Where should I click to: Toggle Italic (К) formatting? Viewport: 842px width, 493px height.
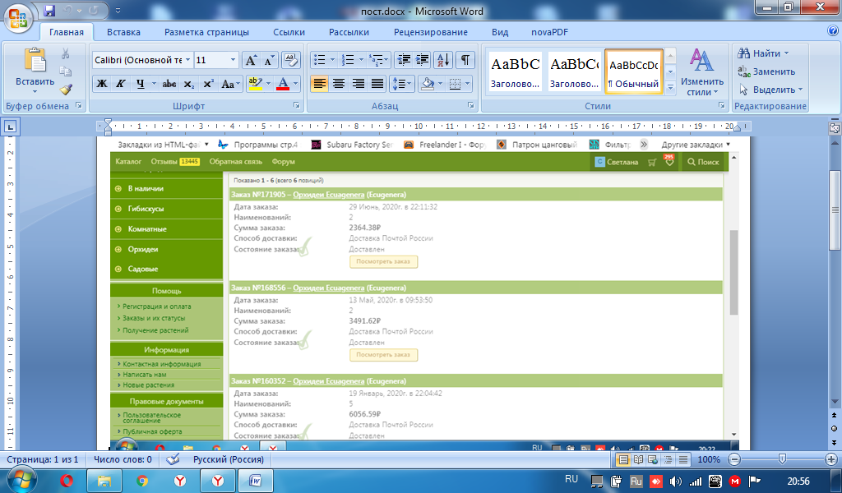(x=121, y=84)
